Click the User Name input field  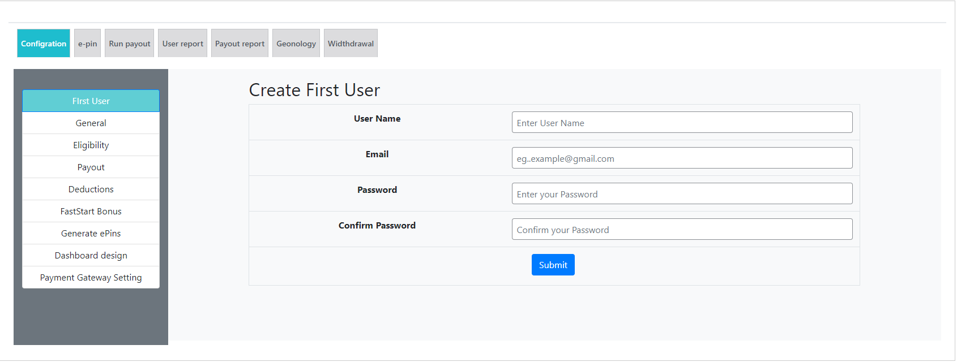tap(682, 123)
